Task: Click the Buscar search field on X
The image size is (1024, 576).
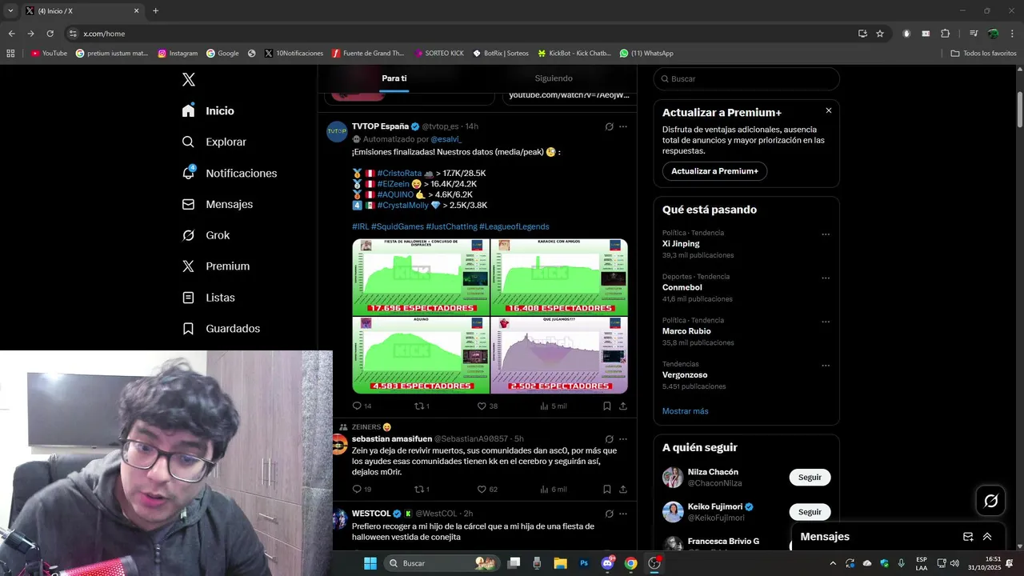Action: coord(746,78)
